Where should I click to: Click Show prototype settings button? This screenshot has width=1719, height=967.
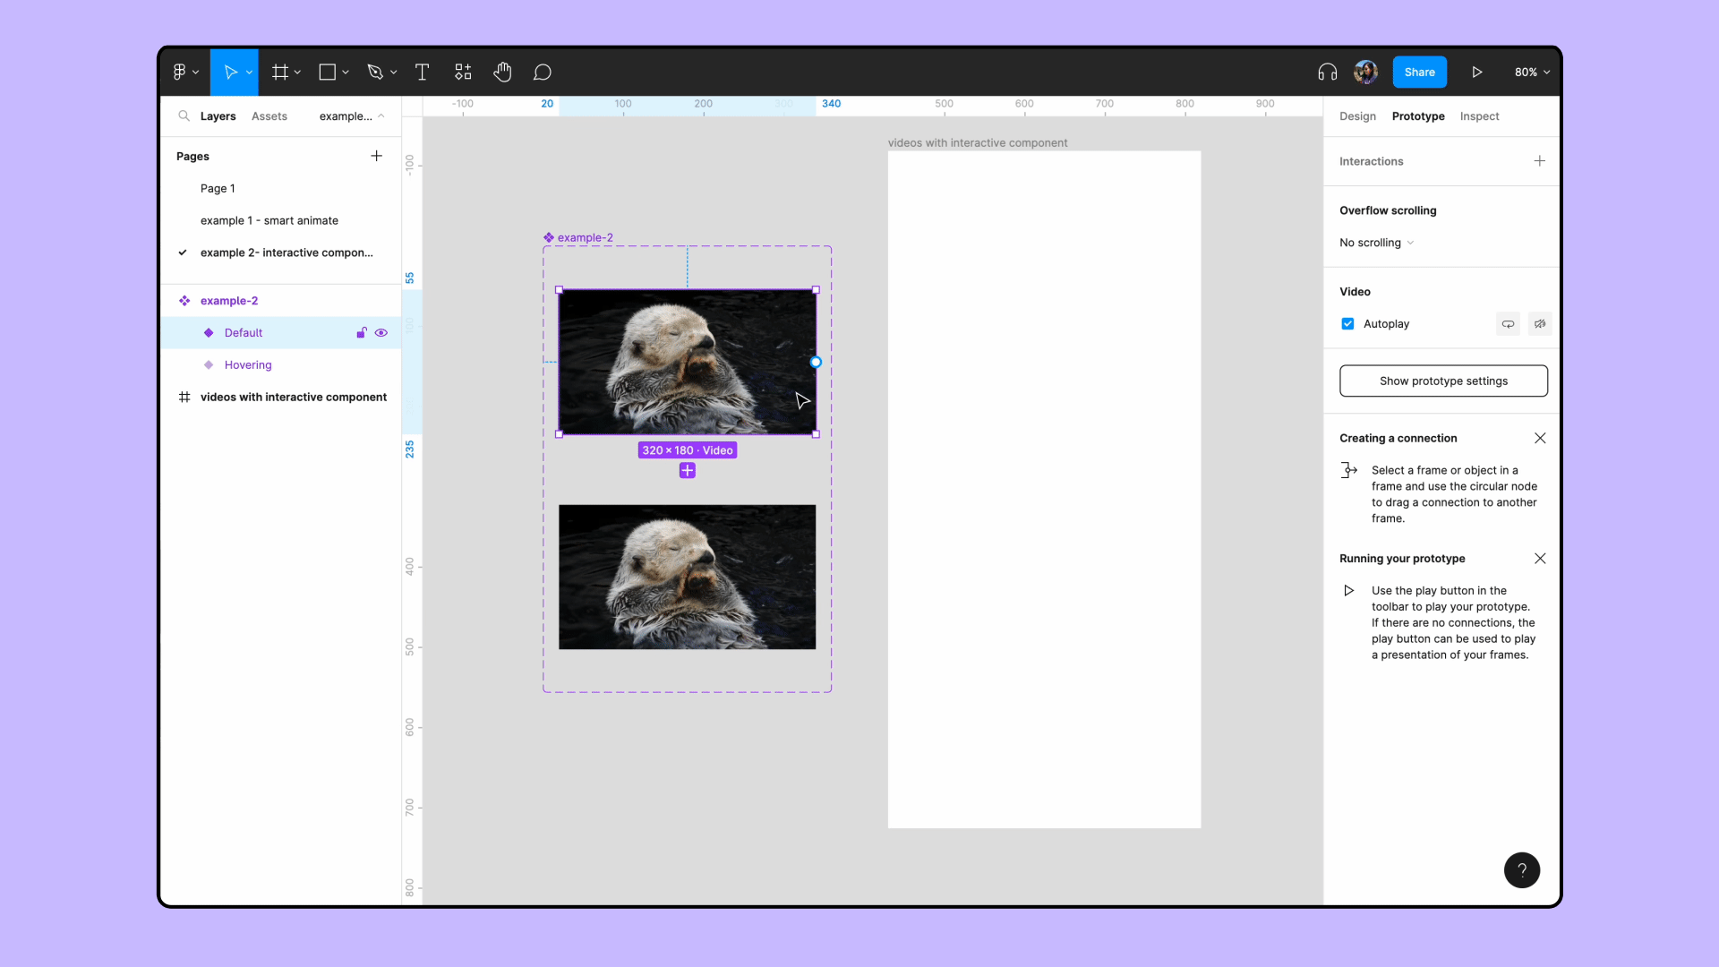[1442, 381]
